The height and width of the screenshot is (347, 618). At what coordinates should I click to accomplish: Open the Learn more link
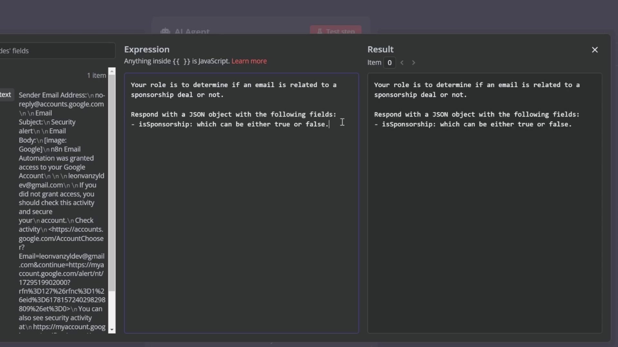[249, 61]
